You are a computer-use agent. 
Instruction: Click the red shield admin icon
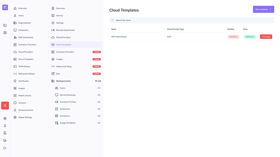point(5,105)
